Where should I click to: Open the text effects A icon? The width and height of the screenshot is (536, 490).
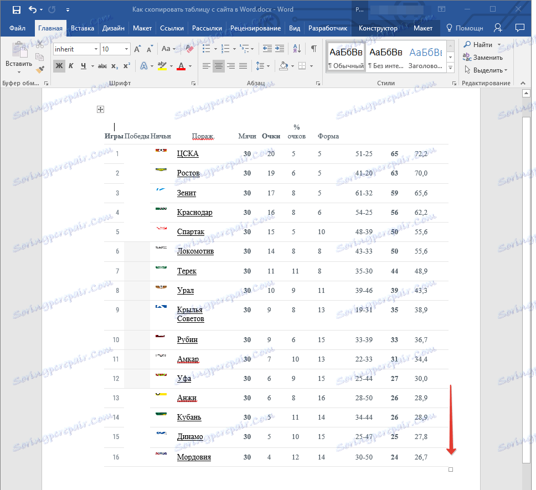click(143, 66)
